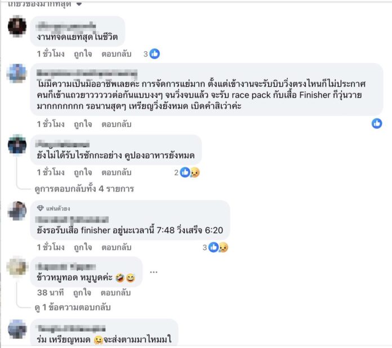Image resolution: width=392 pixels, height=348 pixels.
Task: Click avatar of the last comment's author
Action: pos(17,329)
